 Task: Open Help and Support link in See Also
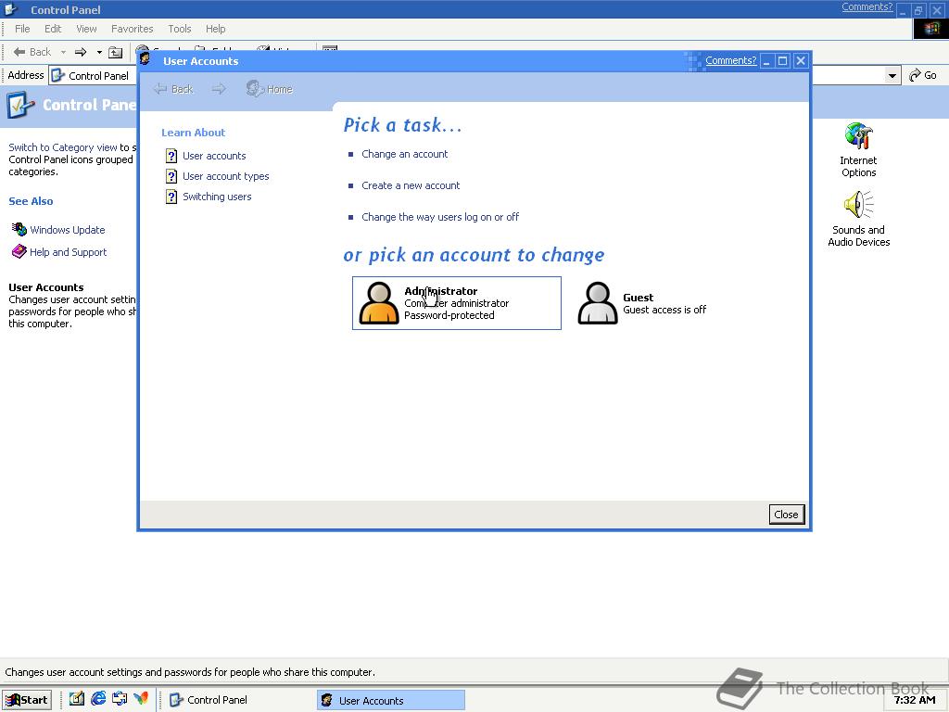(68, 252)
